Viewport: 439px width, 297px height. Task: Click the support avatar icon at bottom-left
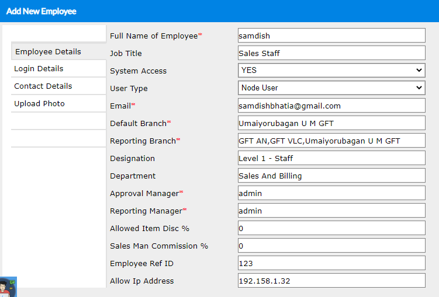coord(8,287)
